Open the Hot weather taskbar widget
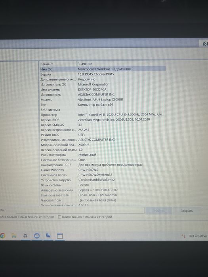The height and width of the screenshot is (277, 208). [194, 236]
